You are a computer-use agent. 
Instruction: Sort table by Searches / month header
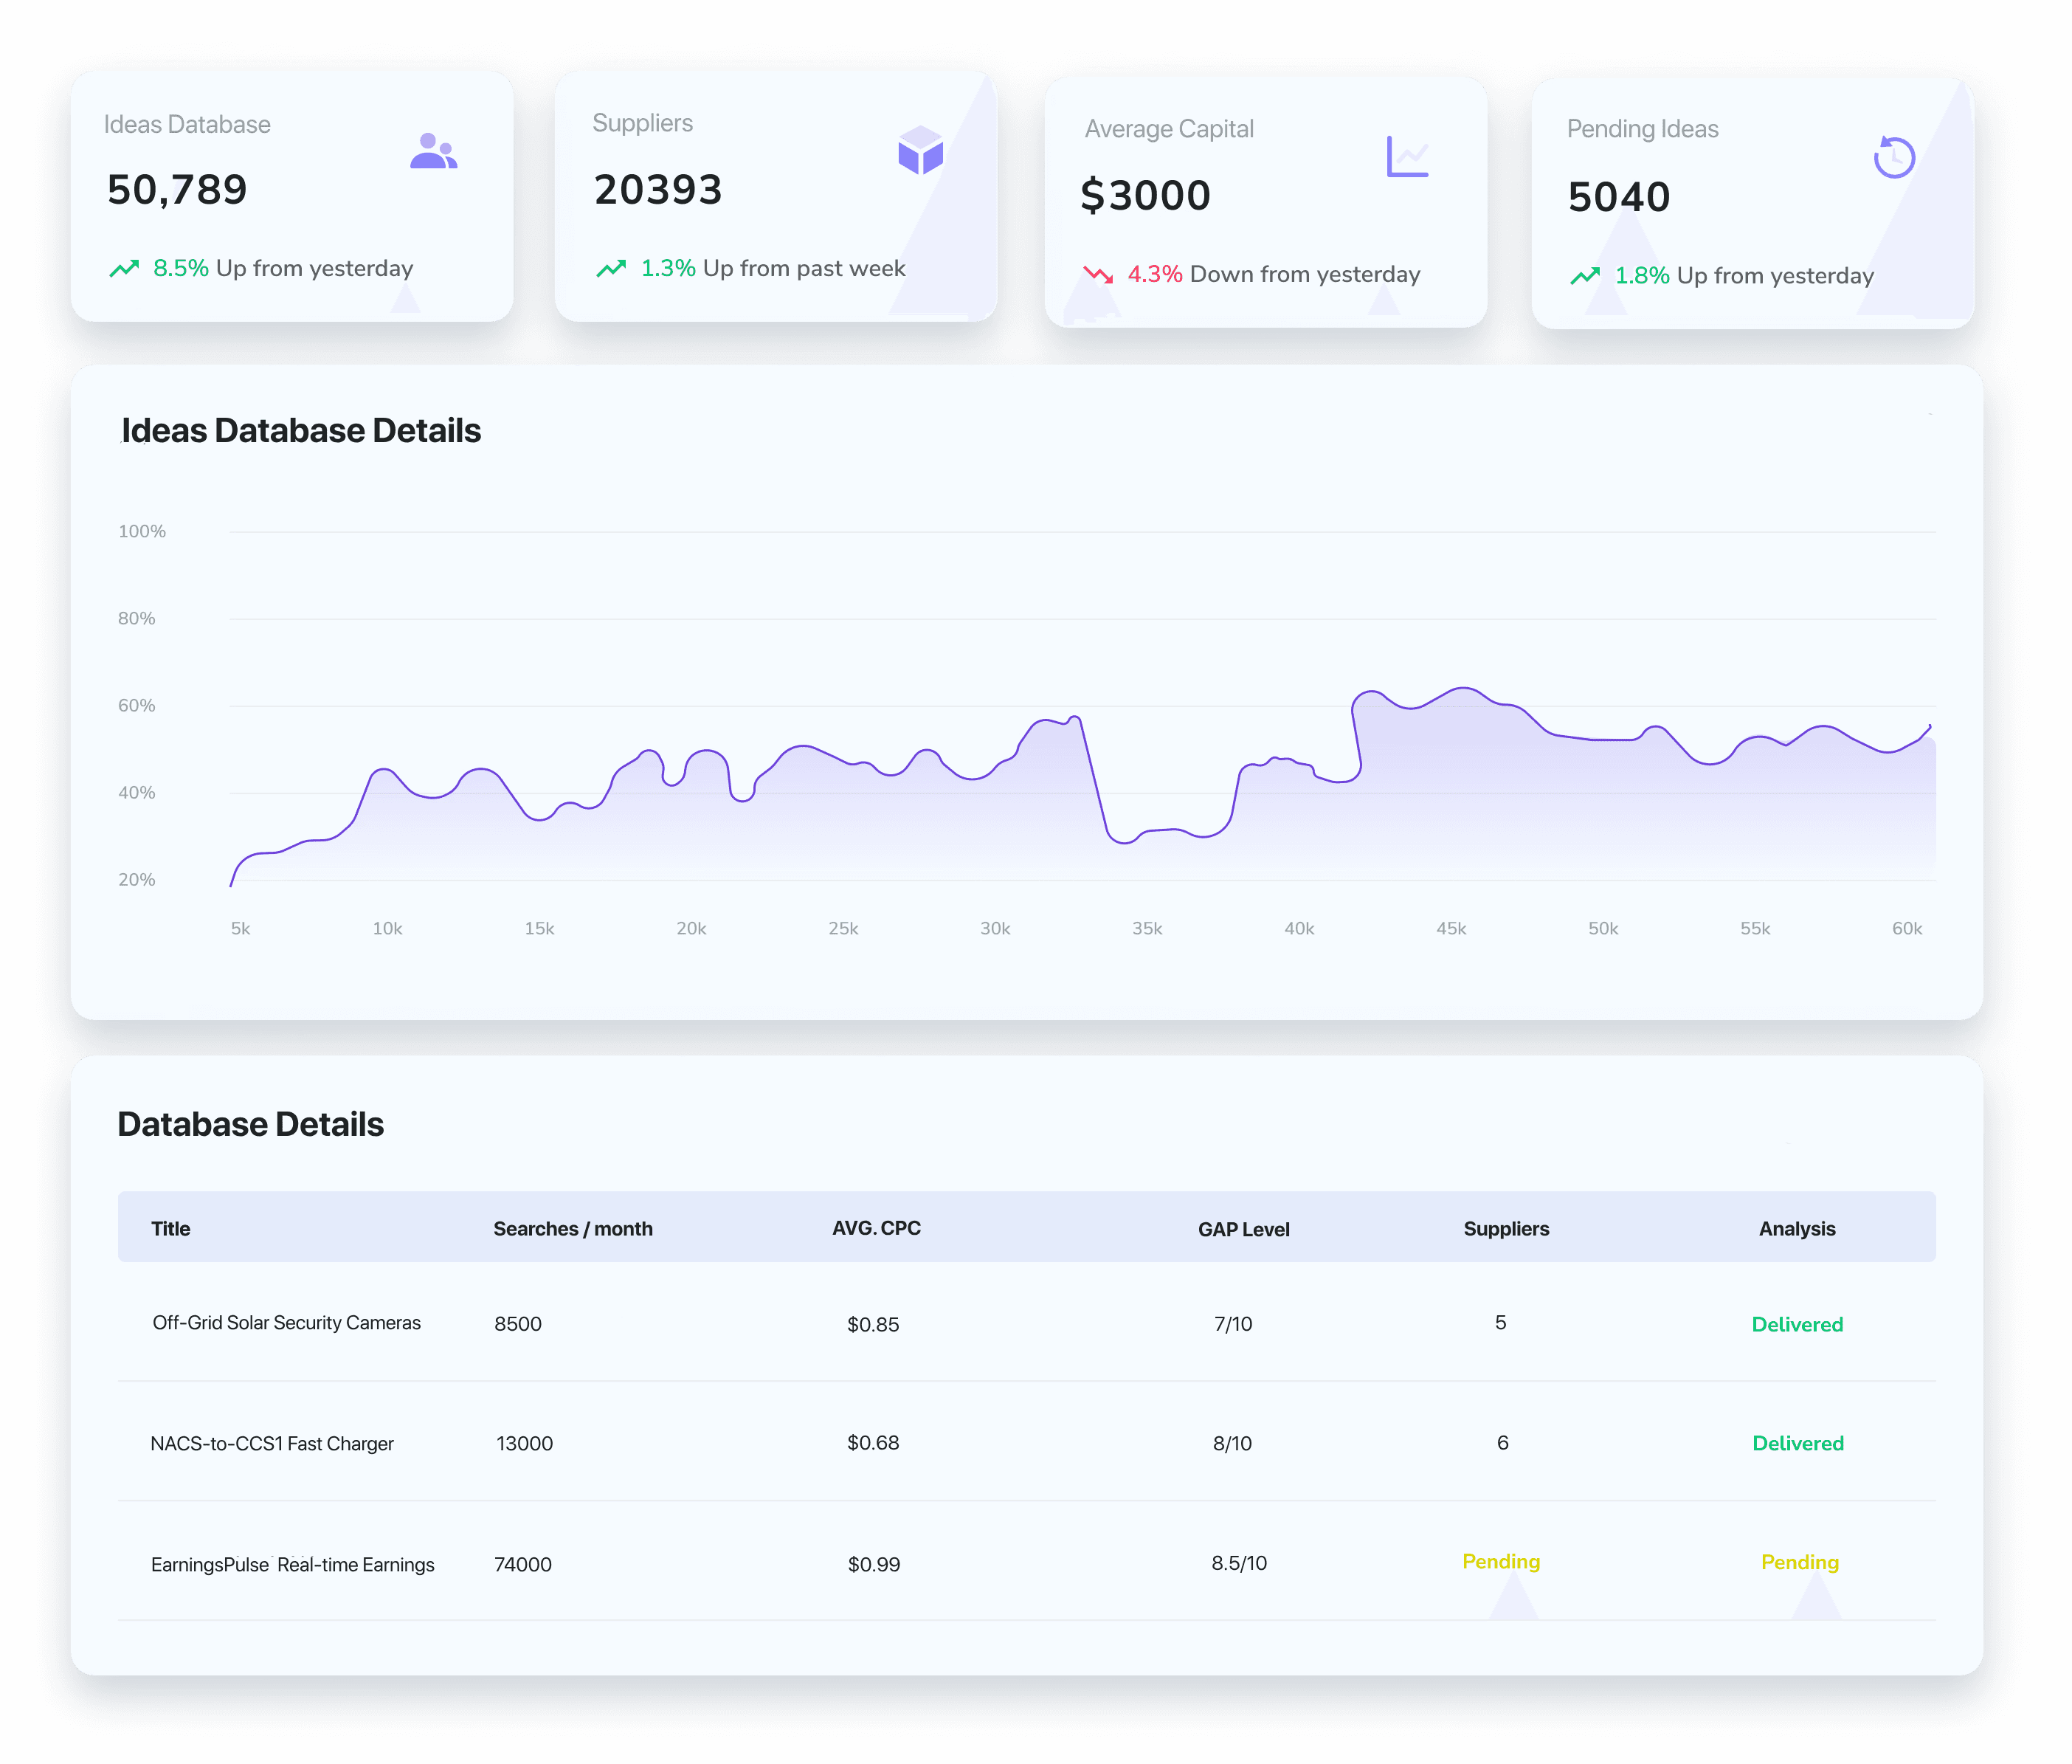tap(573, 1229)
